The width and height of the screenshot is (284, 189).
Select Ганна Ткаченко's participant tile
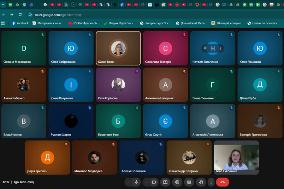(213, 85)
